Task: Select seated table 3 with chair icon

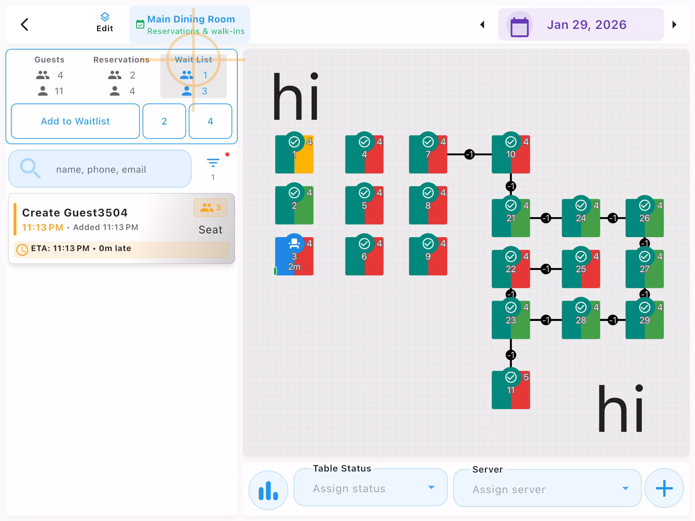Action: tap(294, 256)
